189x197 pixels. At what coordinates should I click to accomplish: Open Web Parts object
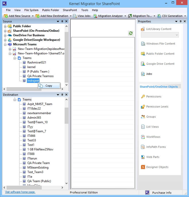click(150, 157)
